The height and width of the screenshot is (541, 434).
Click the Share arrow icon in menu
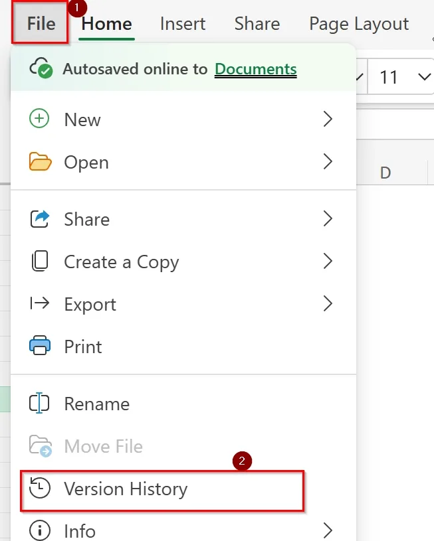coord(40,219)
